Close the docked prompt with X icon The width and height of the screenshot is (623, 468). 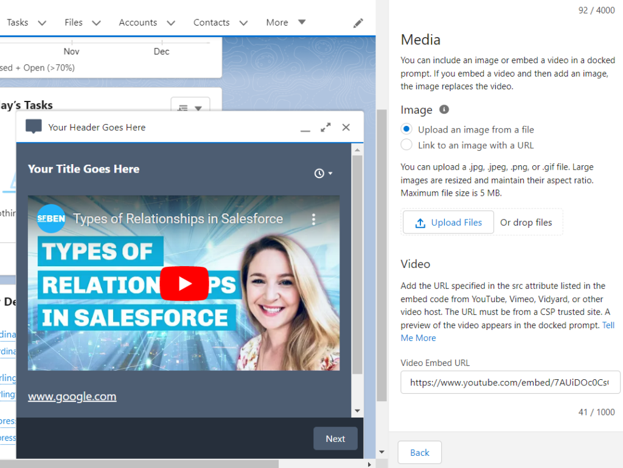(346, 127)
